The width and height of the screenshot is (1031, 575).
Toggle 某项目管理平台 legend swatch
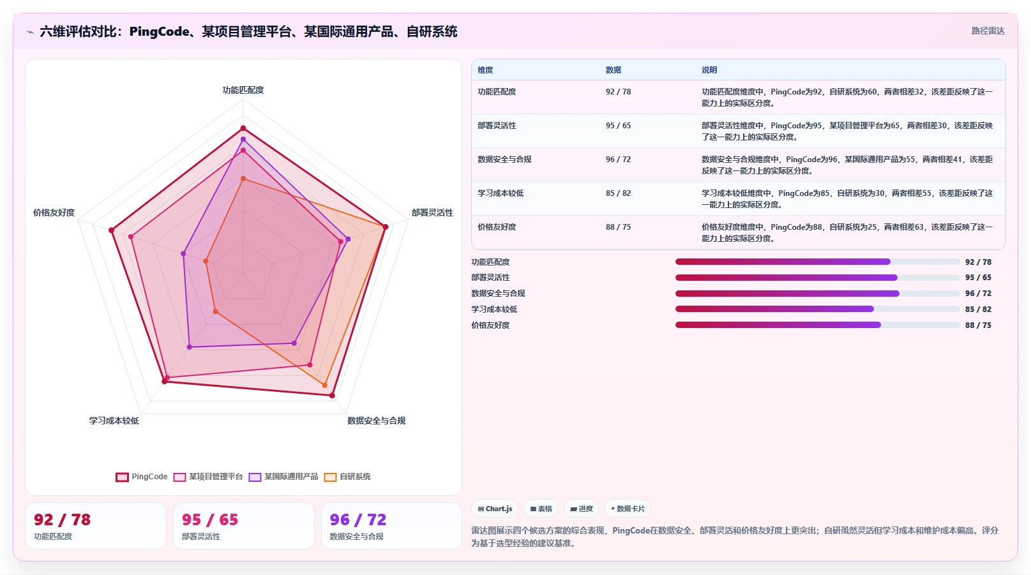[179, 477]
